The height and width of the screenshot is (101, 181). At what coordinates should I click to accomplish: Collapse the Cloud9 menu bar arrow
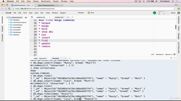pyautogui.click(x=3, y=13)
